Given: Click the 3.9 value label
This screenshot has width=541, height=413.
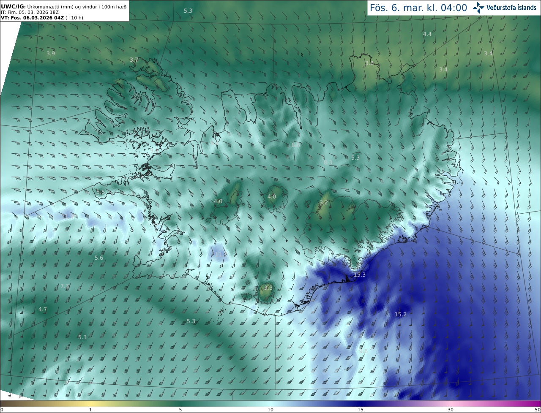Looking at the screenshot, I should pos(51,53).
